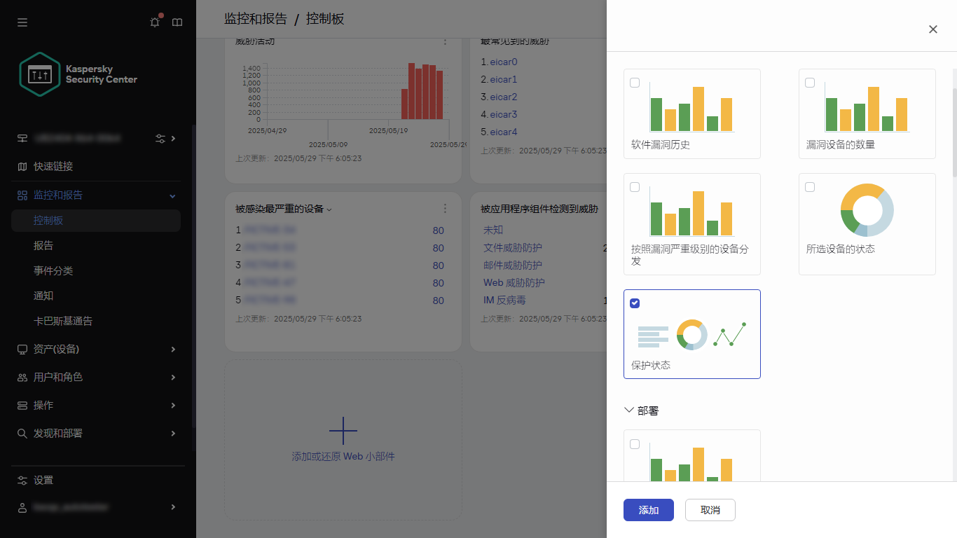Uncheck the 保护状态 widget checkbox

point(635,303)
